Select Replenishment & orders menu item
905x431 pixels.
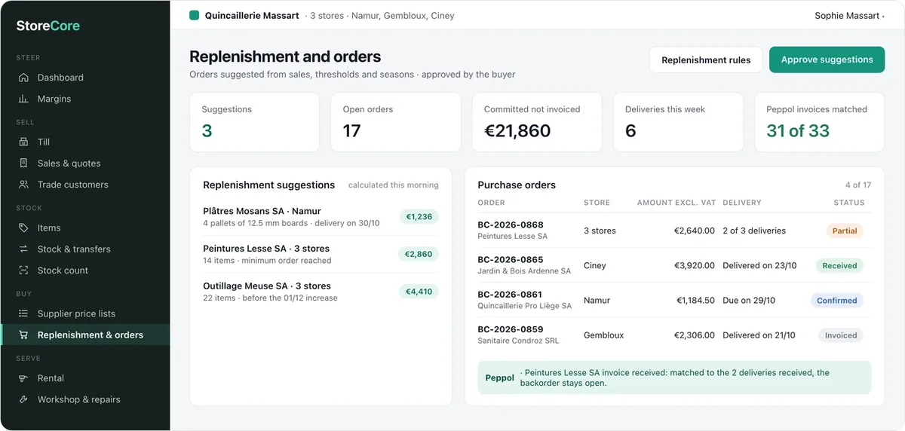pyautogui.click(x=85, y=335)
